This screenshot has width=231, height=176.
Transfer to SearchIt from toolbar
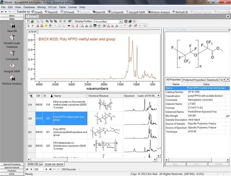99,12
